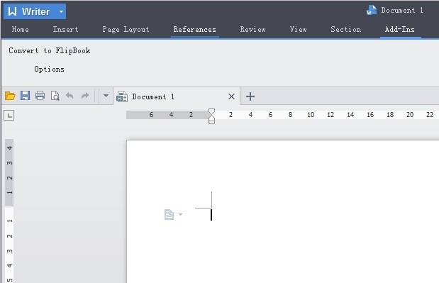Select the Add-Ins tab
Viewport: 439px width, 283px height.
click(x=399, y=29)
